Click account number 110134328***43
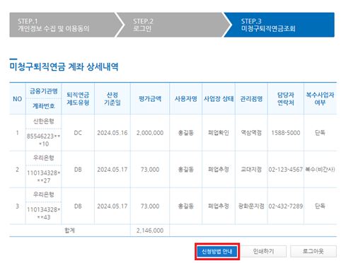 (x=44, y=214)
